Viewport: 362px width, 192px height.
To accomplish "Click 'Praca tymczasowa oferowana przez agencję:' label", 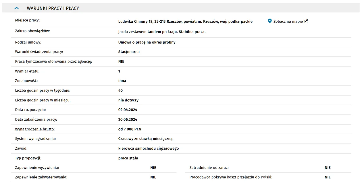I will 53,62.
